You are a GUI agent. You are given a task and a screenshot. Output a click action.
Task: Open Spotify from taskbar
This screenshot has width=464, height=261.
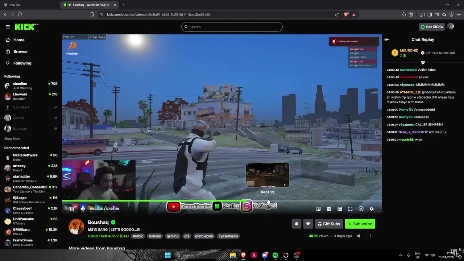(x=275, y=255)
